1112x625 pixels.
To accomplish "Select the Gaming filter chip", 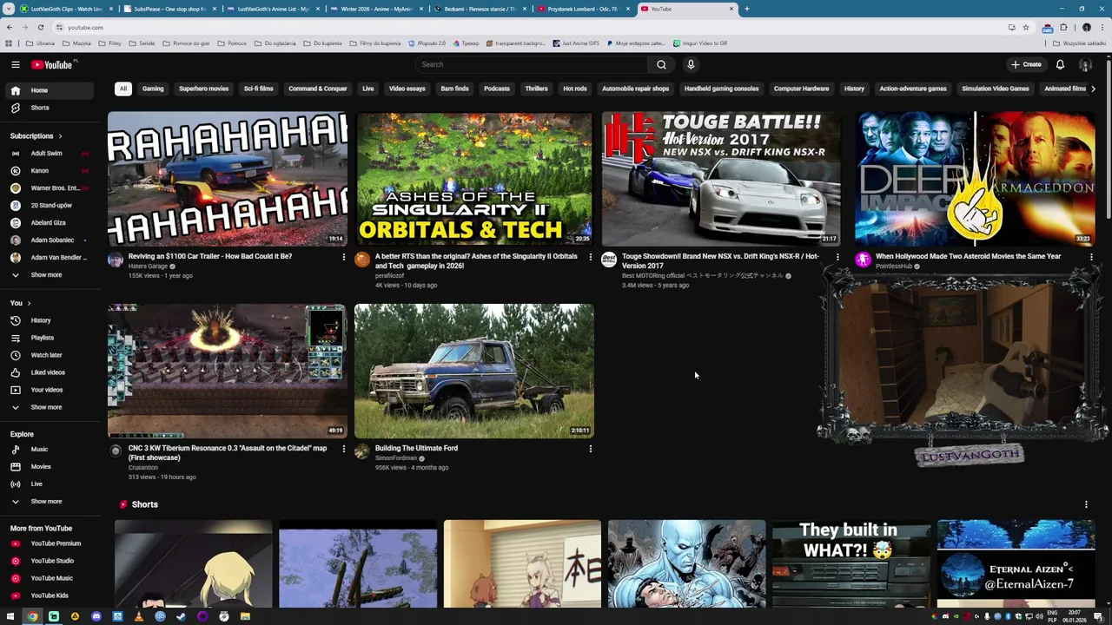I will coord(153,89).
